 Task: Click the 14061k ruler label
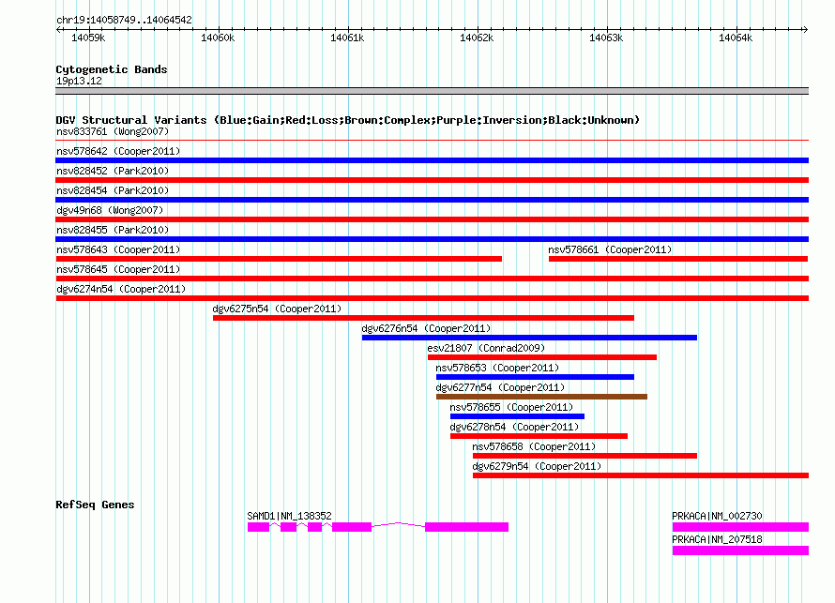(347, 38)
